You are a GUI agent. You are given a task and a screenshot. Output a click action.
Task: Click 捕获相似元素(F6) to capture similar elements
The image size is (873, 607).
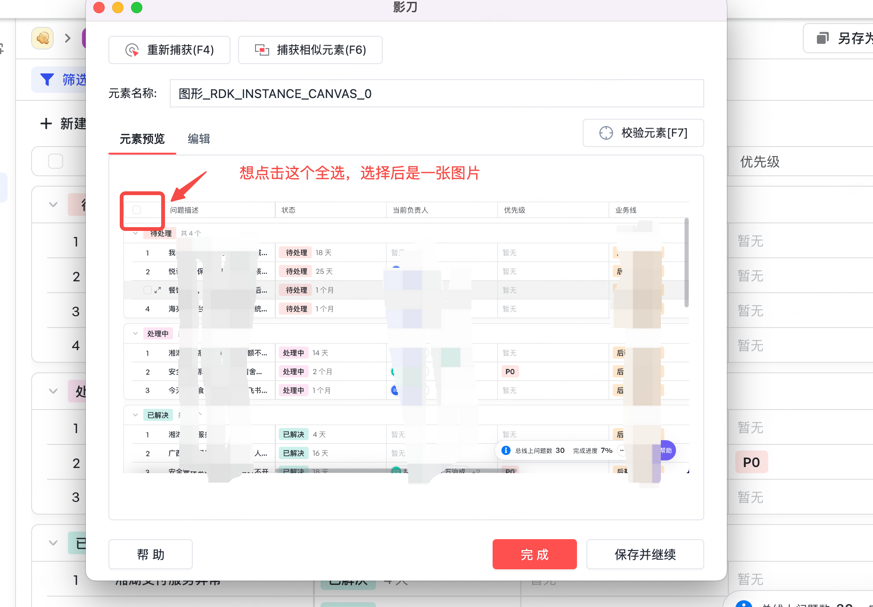point(310,50)
